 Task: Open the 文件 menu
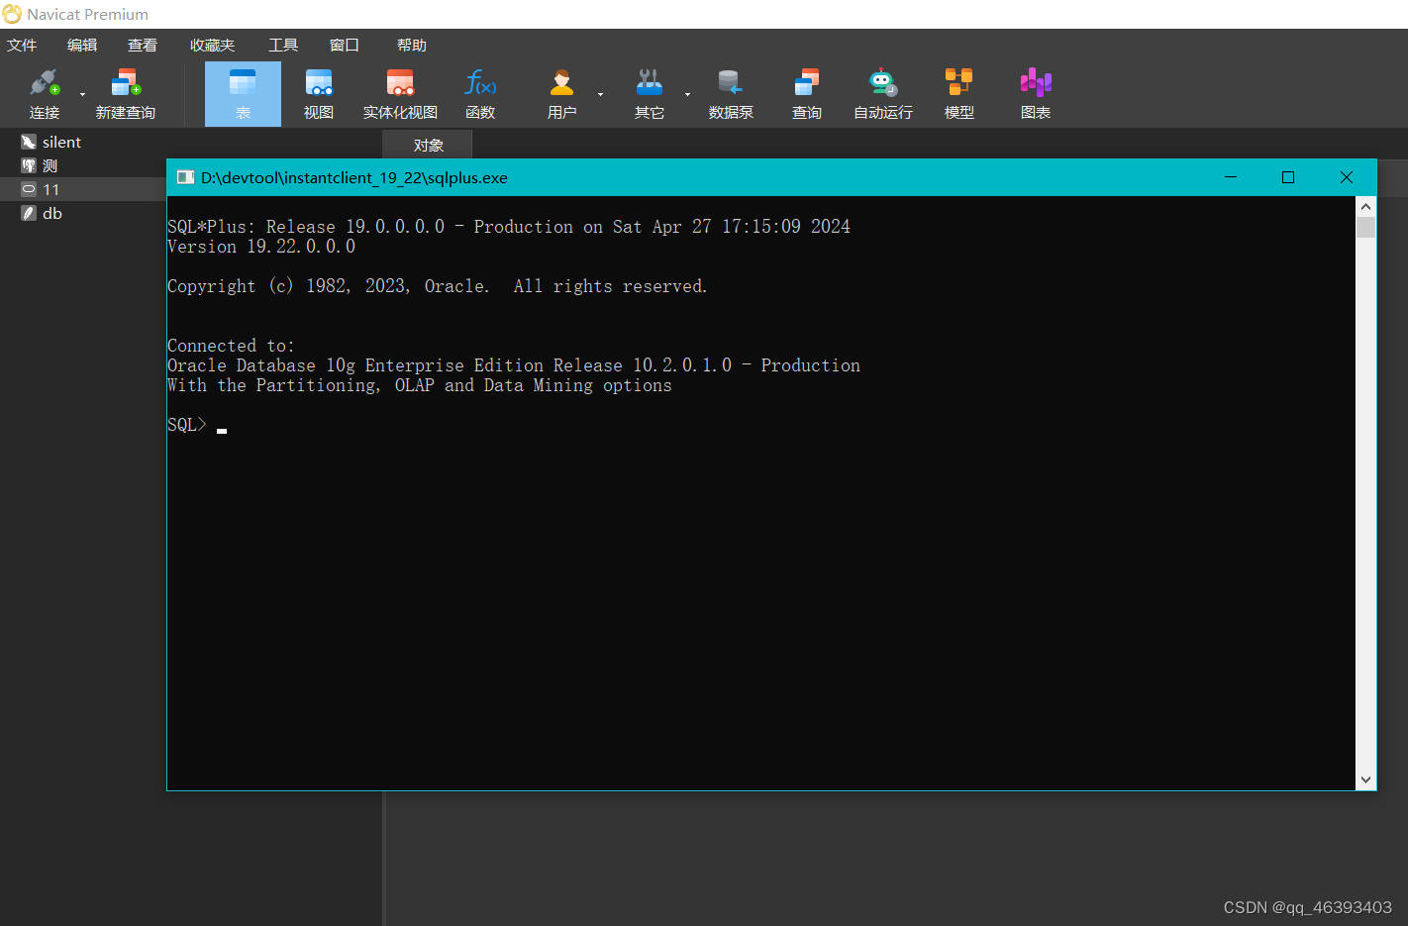coord(22,46)
